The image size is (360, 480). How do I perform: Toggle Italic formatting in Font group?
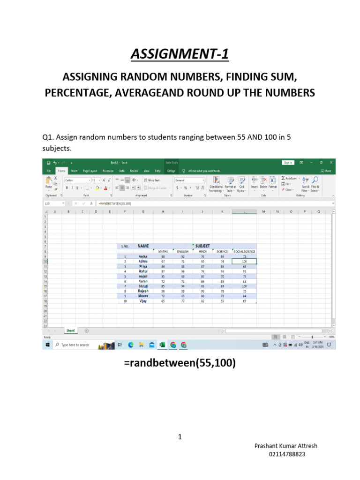pyautogui.click(x=72, y=187)
